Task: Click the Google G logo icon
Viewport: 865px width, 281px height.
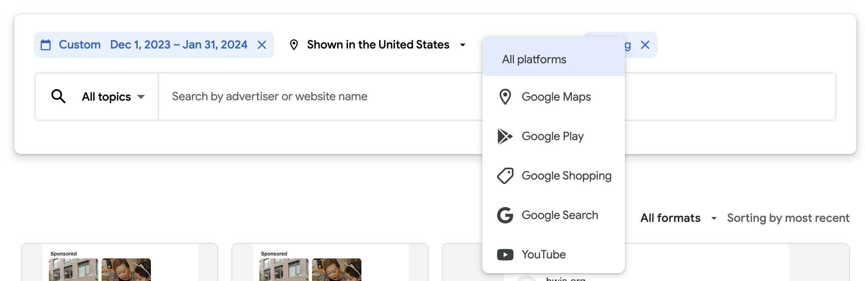Action: [x=505, y=215]
